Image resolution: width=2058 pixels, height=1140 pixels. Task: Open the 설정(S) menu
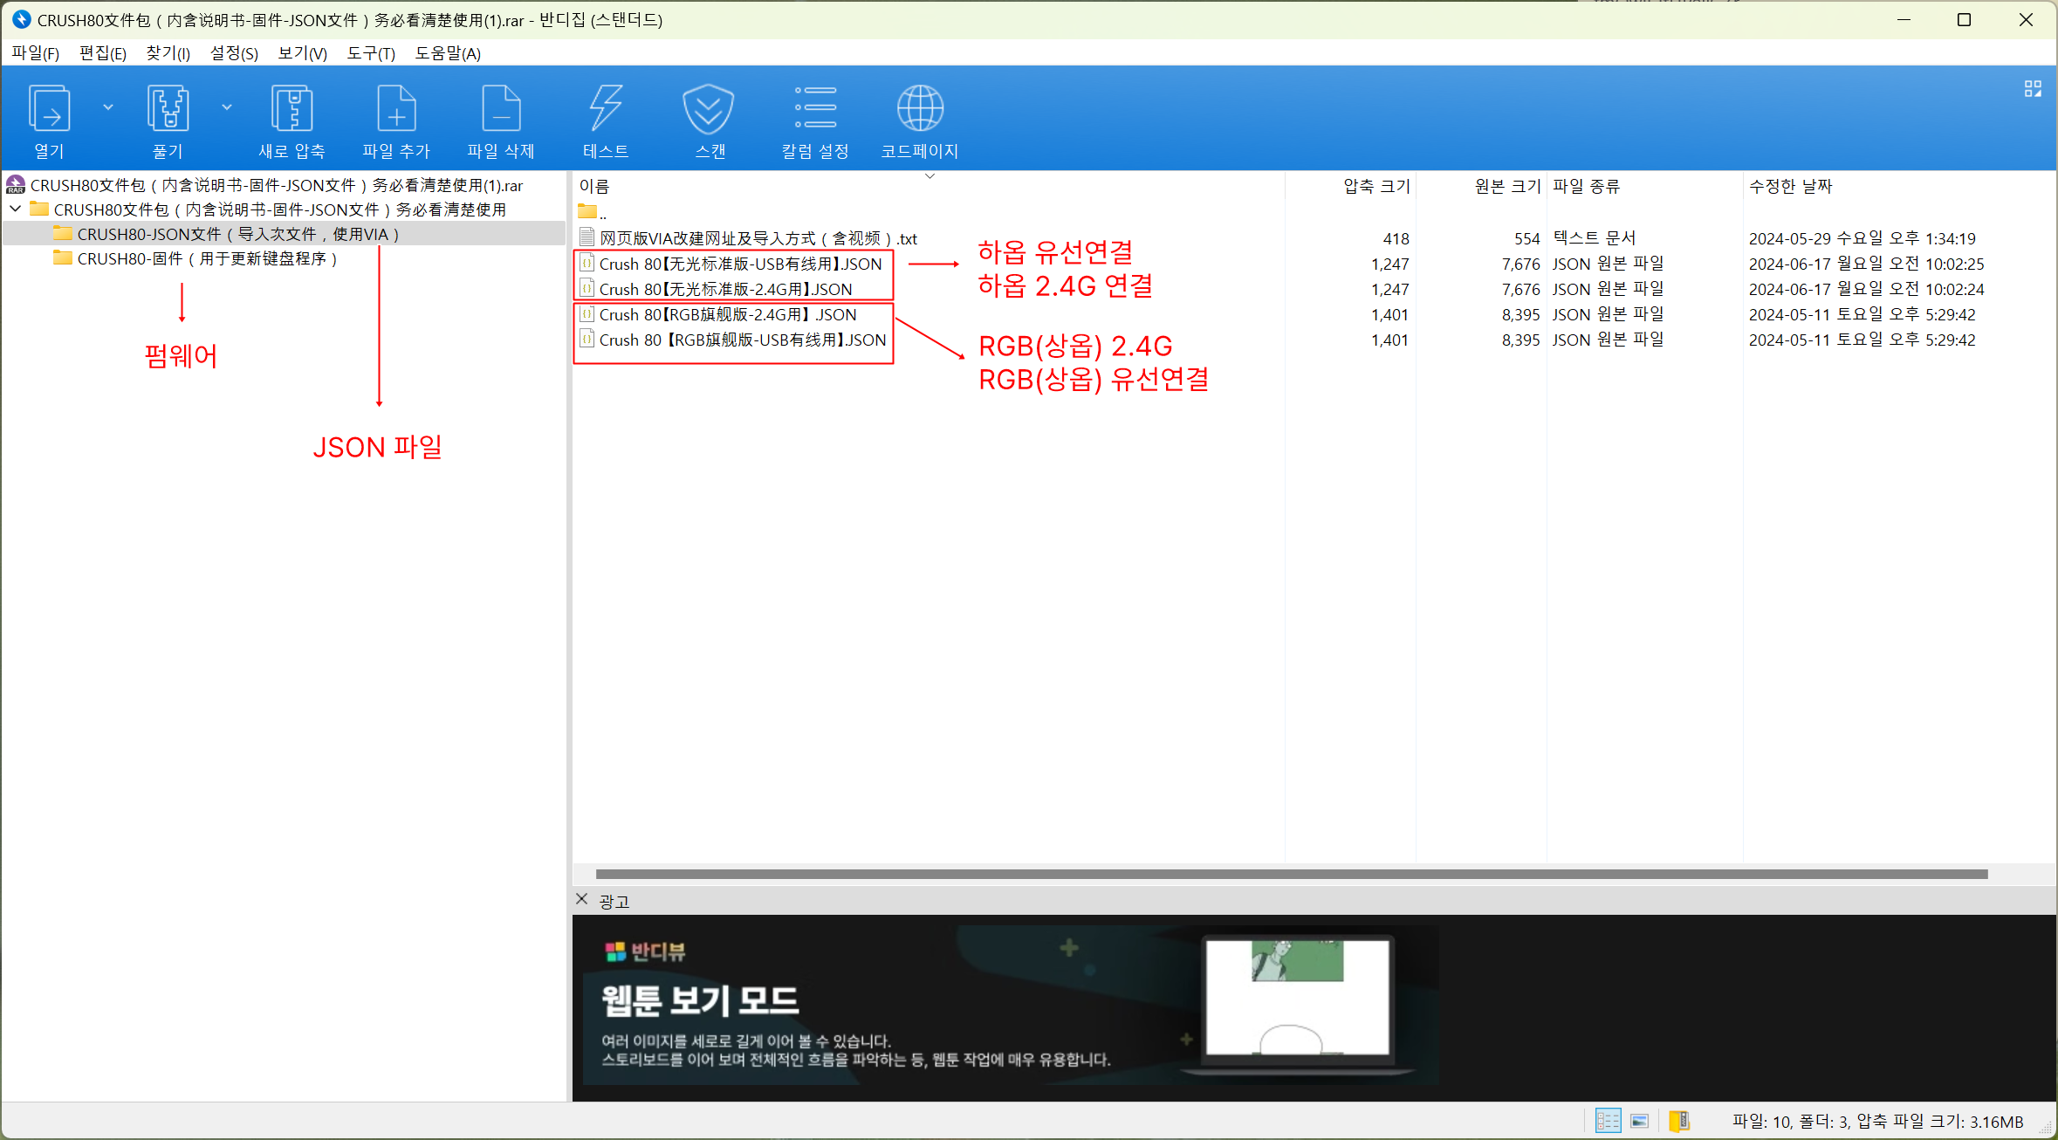234,53
